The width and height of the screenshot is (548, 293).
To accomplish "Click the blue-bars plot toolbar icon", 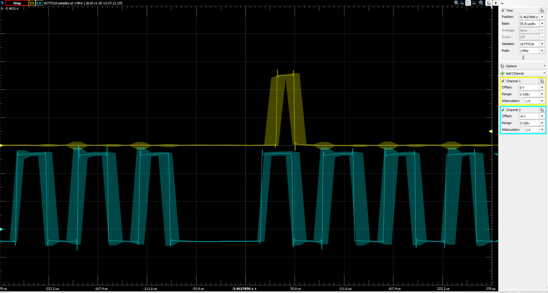I will tap(474, 3).
